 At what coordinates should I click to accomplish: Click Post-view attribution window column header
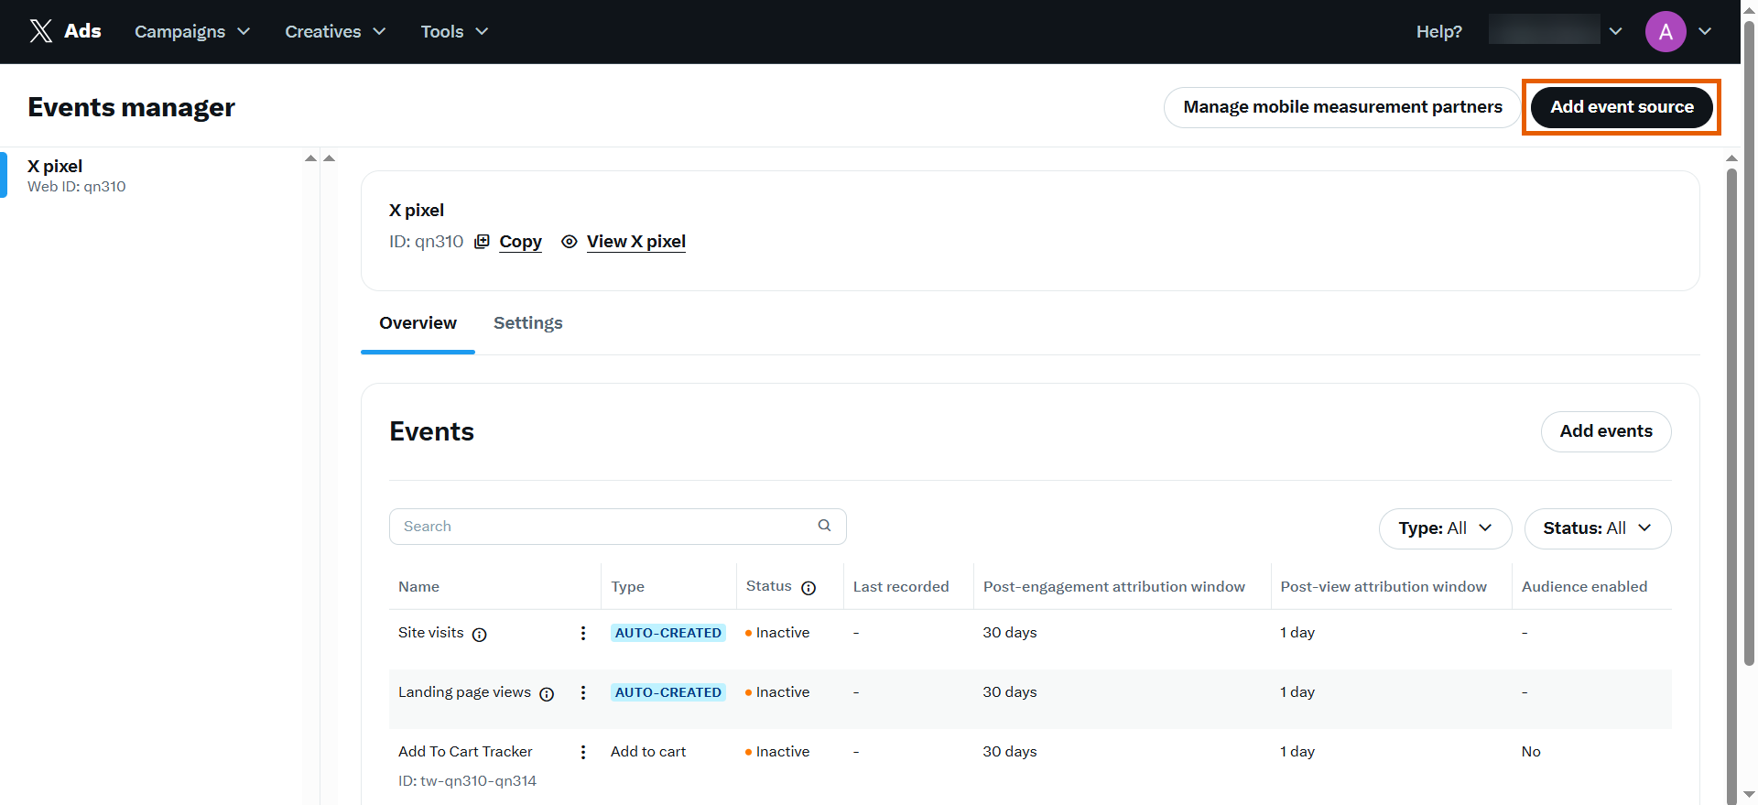tap(1384, 587)
